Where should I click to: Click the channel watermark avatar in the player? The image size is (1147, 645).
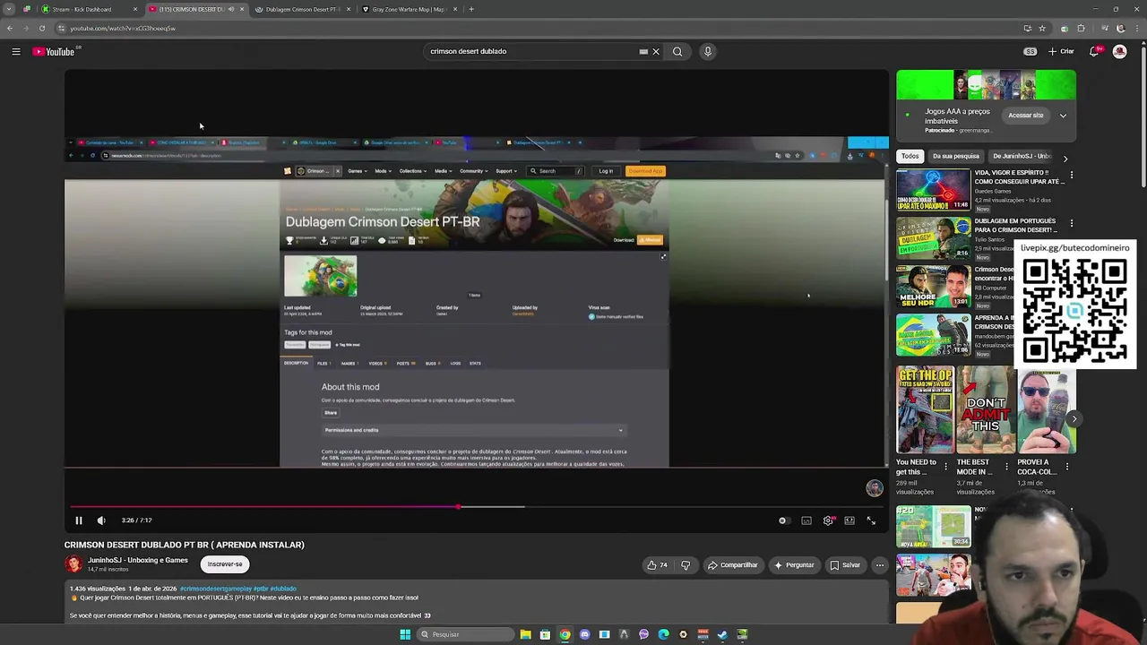[875, 488]
